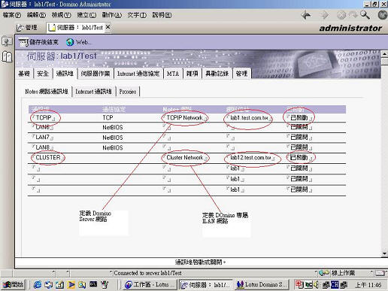Screen dimensions: 388x291
Task: Click the LAN8 port name field
Action: (x=43, y=147)
